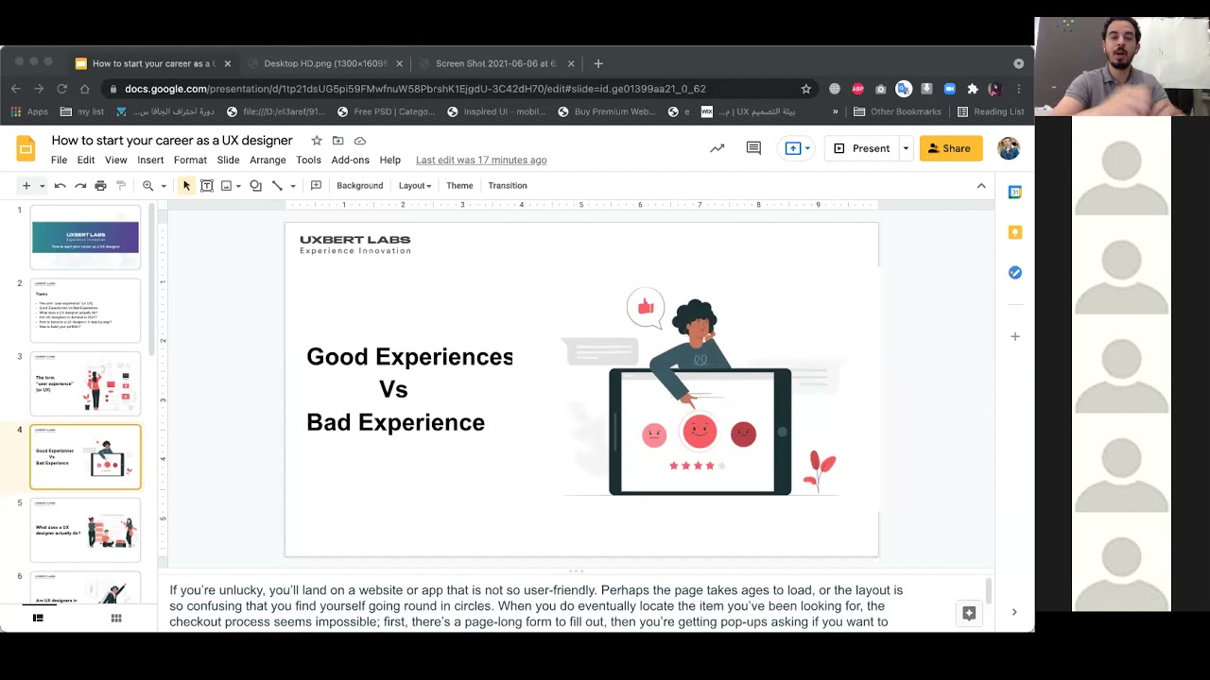This screenshot has width=1210, height=680.
Task: Insert a text box
Action: 207,186
